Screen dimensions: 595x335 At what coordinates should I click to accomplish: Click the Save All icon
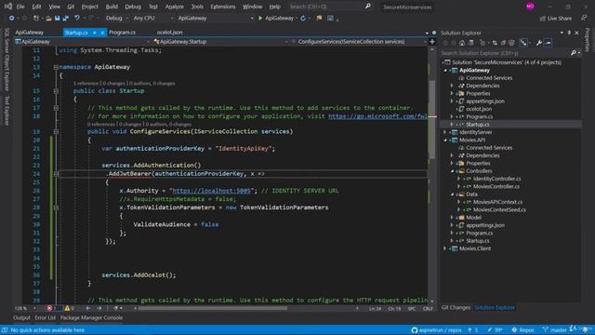coord(66,18)
